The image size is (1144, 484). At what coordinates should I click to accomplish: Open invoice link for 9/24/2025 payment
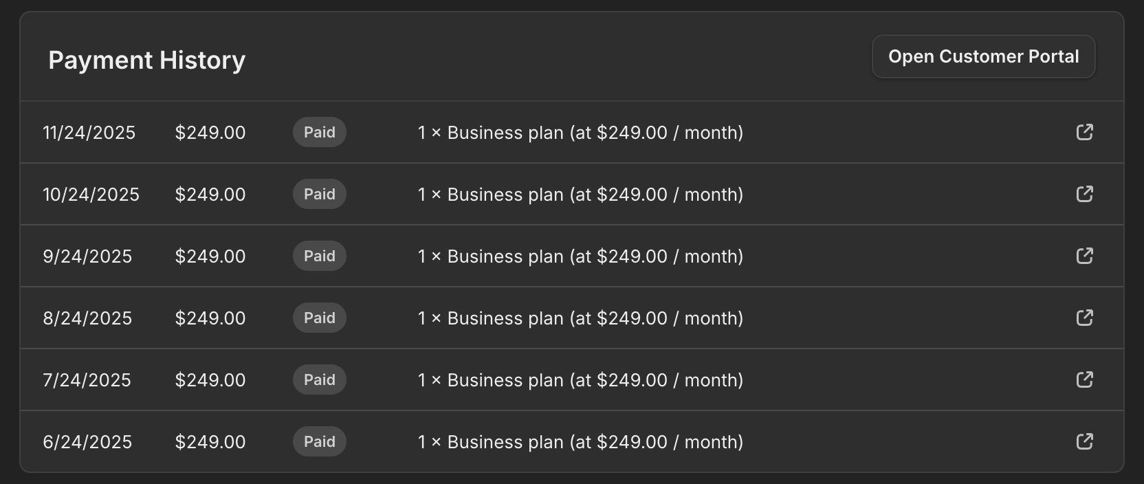point(1084,256)
